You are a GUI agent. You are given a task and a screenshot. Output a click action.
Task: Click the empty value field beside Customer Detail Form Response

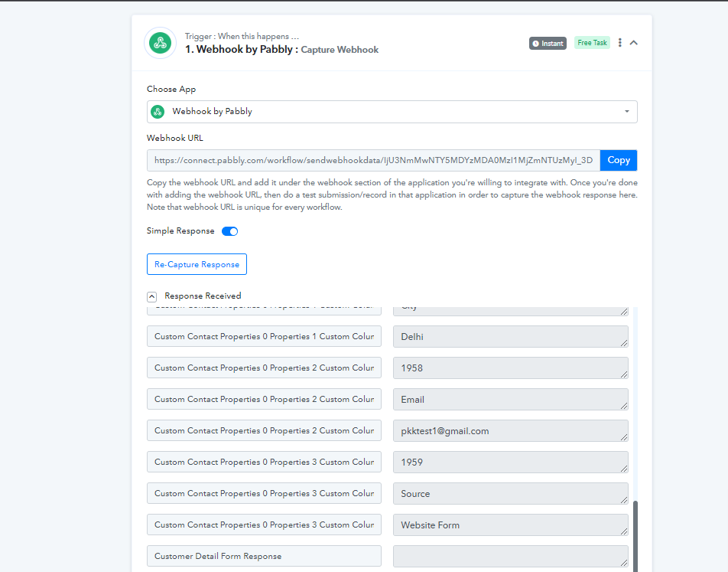(x=511, y=556)
